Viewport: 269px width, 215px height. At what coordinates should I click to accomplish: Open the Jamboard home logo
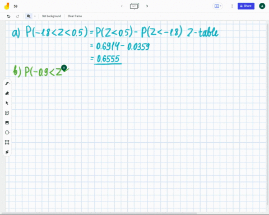7,6
